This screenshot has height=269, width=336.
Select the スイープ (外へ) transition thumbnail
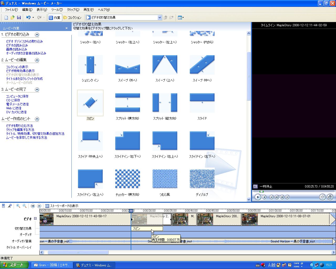128,65
